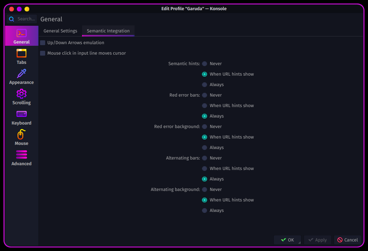Set Red error bars to Never
Viewport: 368px width, 251px height.
pyautogui.click(x=205, y=95)
